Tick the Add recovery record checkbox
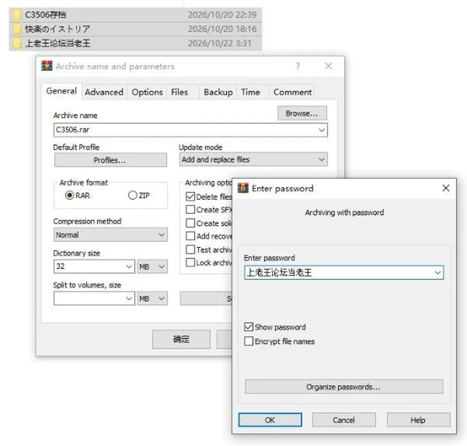Image resolution: width=467 pixels, height=446 pixels. click(190, 236)
